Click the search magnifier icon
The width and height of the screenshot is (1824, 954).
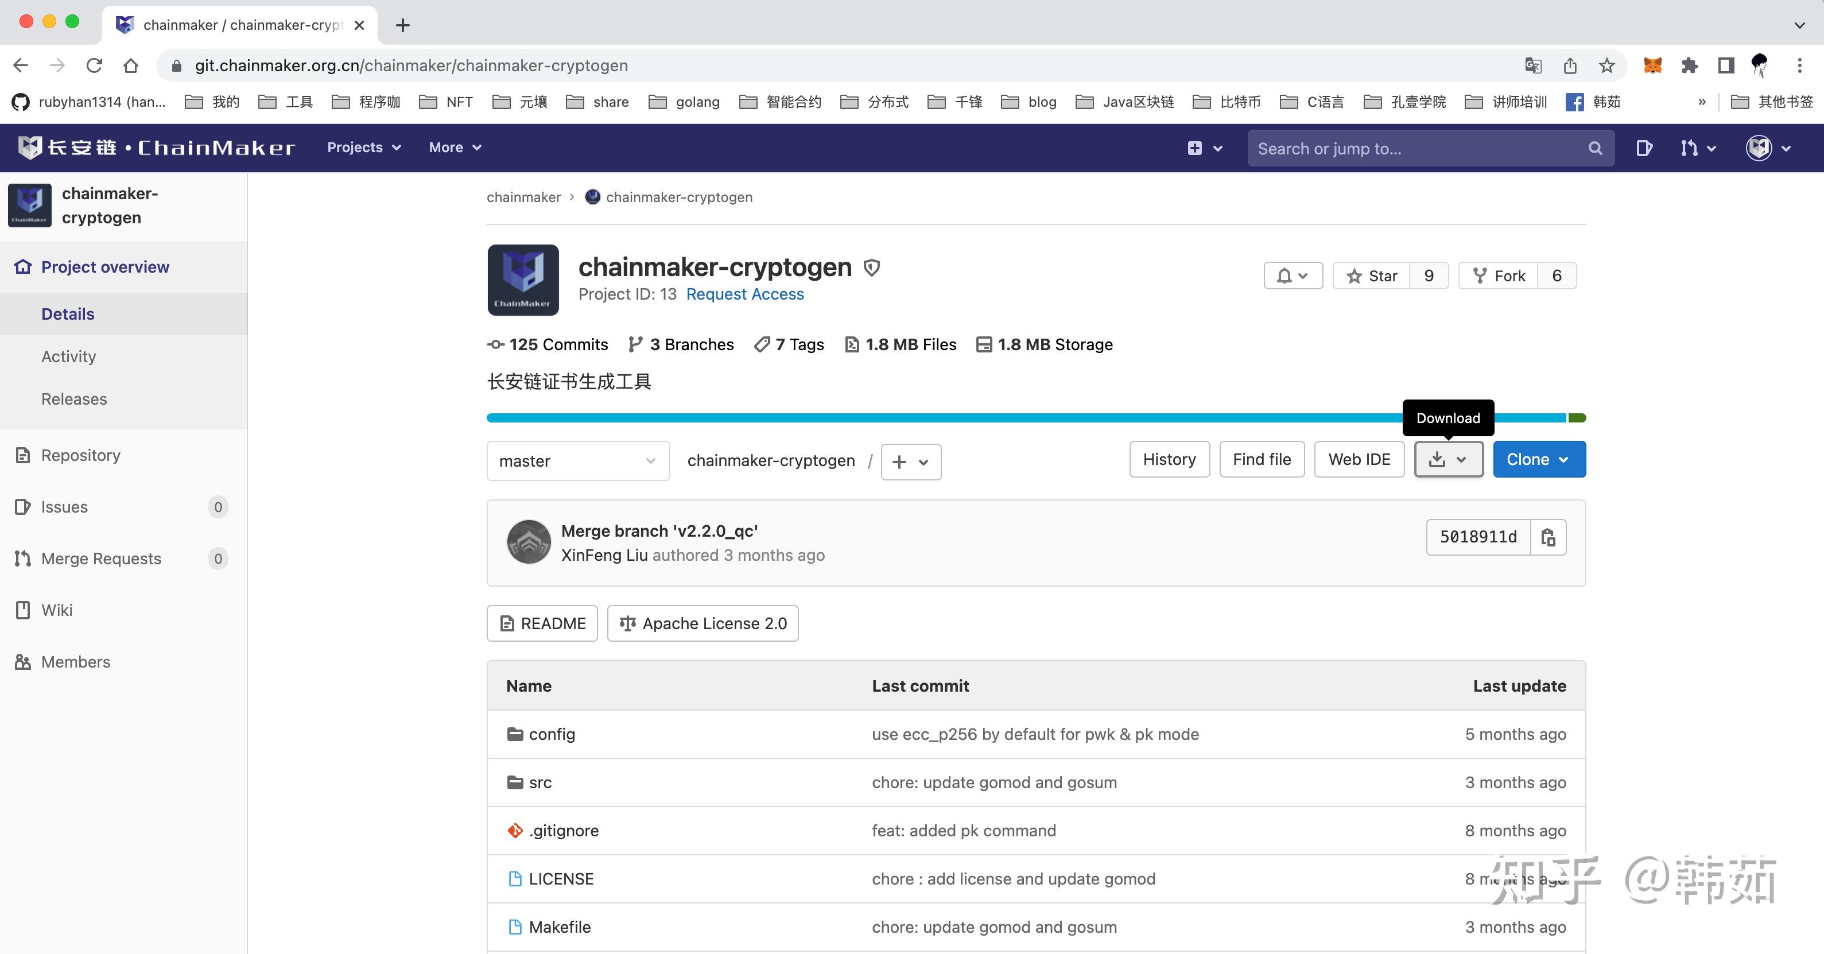click(x=1594, y=148)
